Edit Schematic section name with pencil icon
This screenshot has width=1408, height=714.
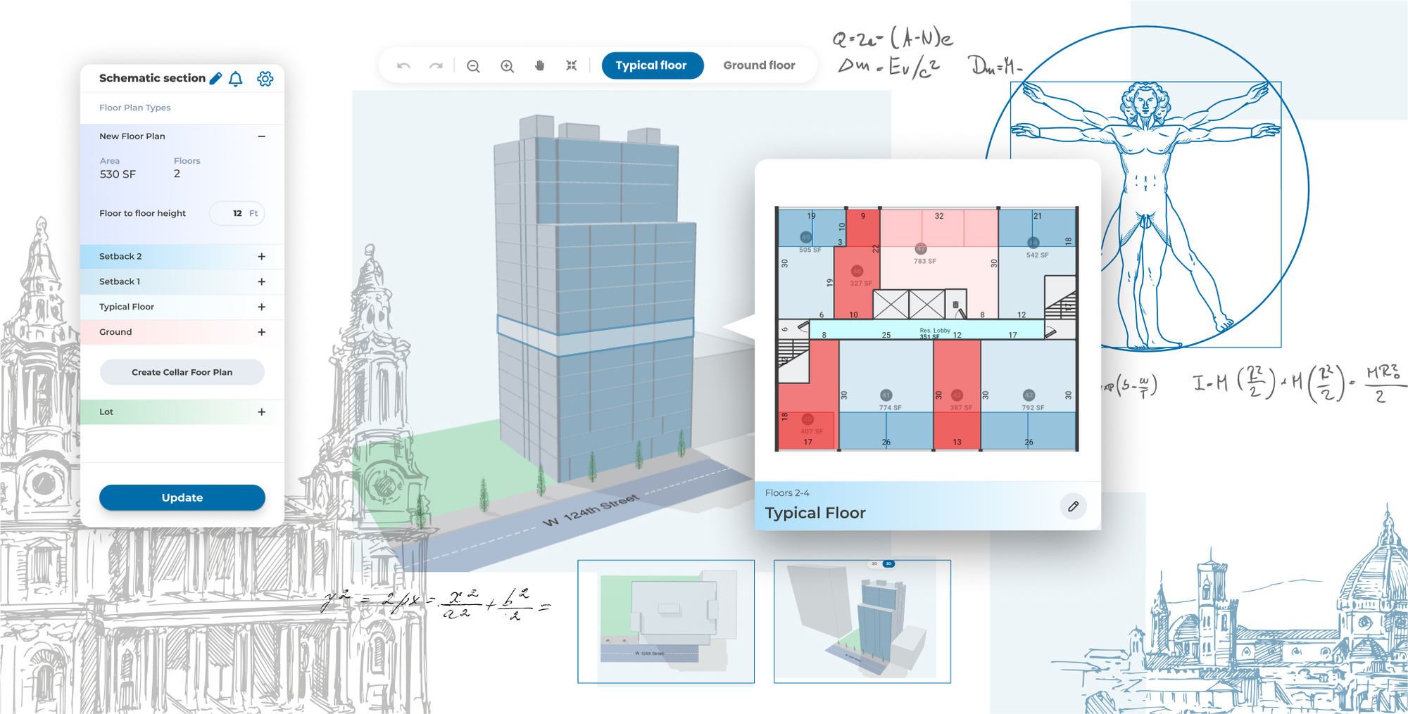pos(216,78)
